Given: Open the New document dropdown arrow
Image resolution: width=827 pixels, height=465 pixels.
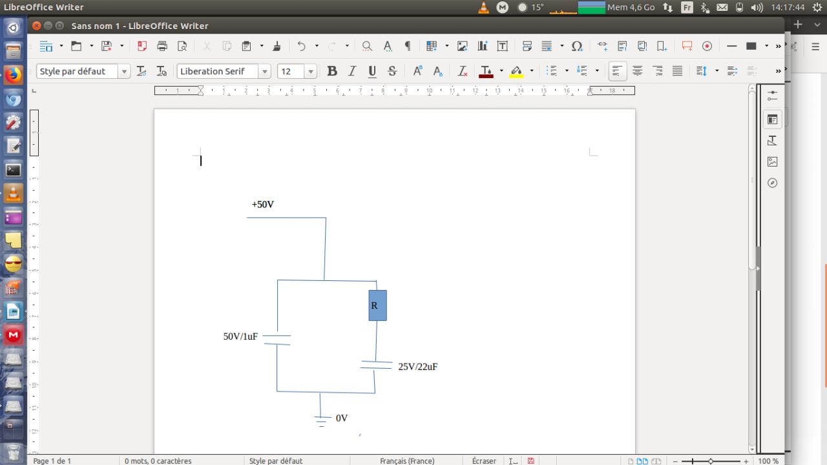Looking at the screenshot, I should (61, 46).
